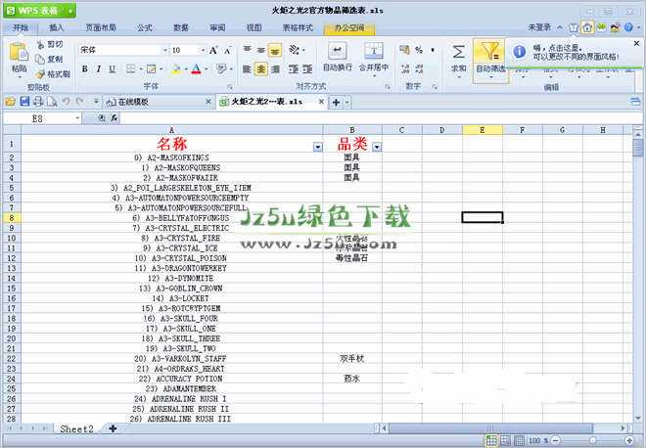
Task: Toggle horizontal center alignment
Action: (261, 68)
